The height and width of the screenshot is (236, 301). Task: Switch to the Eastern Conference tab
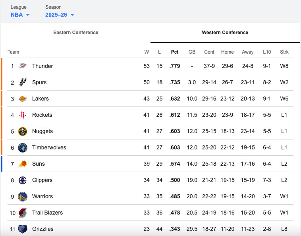pyautogui.click(x=75, y=33)
